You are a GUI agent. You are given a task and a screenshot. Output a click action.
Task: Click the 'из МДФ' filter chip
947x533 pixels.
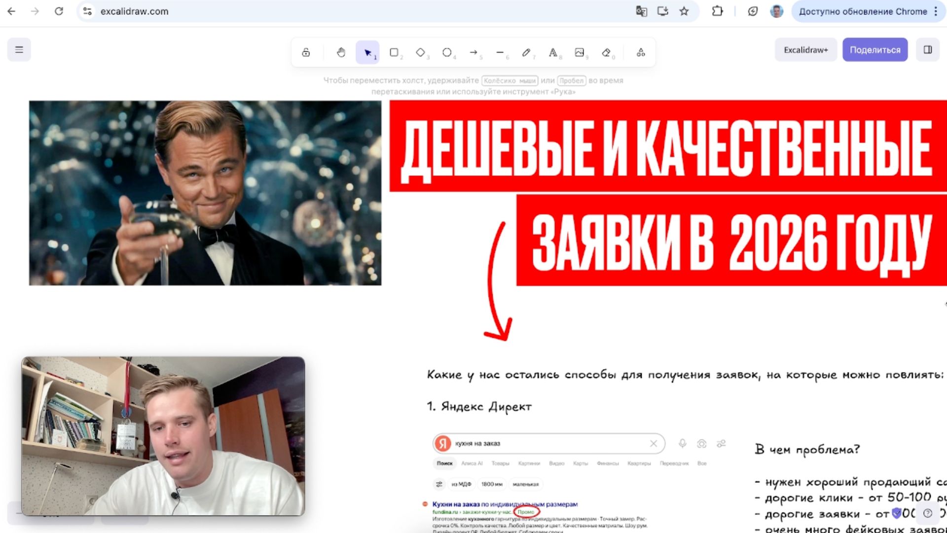pyautogui.click(x=461, y=484)
